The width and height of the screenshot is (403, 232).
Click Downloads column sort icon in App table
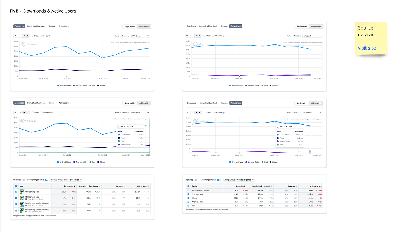74,186
